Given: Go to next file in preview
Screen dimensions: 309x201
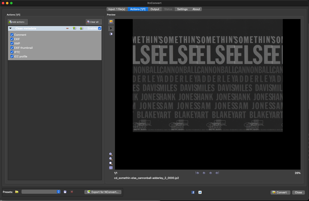Looking at the screenshot, I should tap(211, 173).
